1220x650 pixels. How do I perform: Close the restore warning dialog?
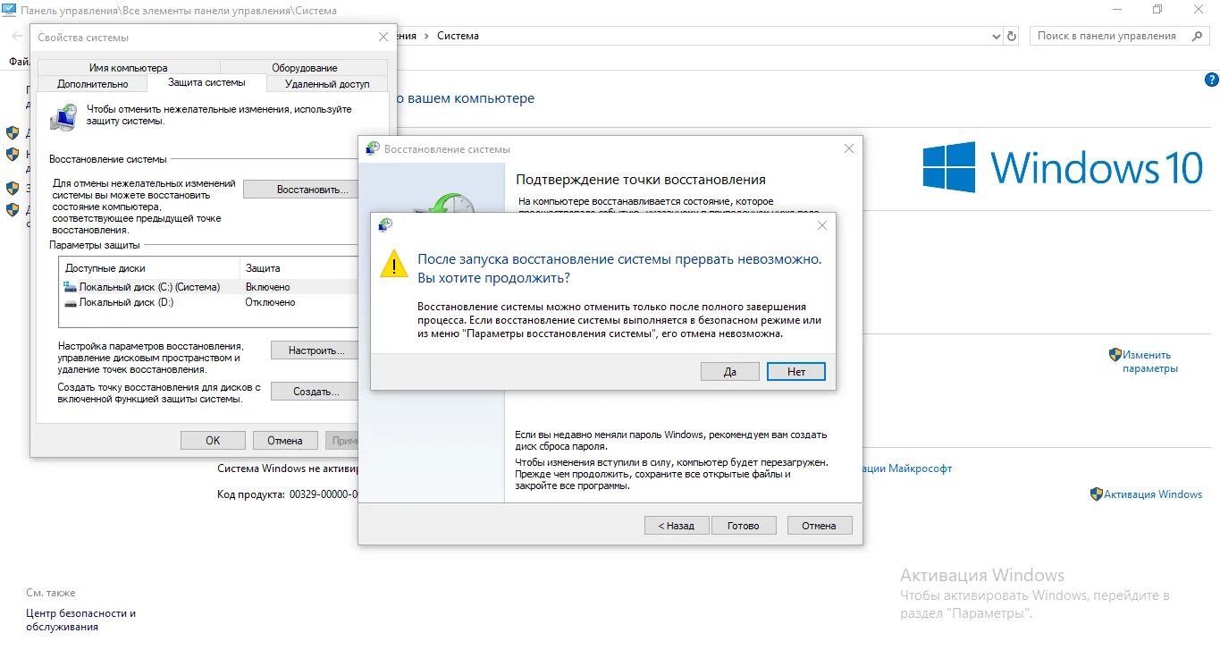tap(822, 225)
